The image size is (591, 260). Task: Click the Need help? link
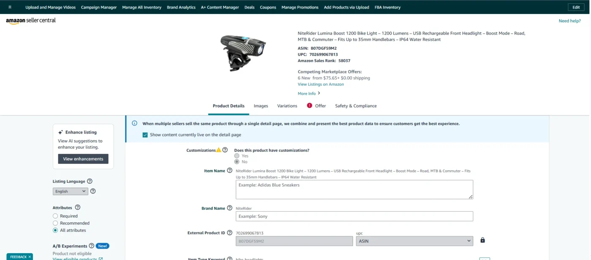click(x=570, y=21)
